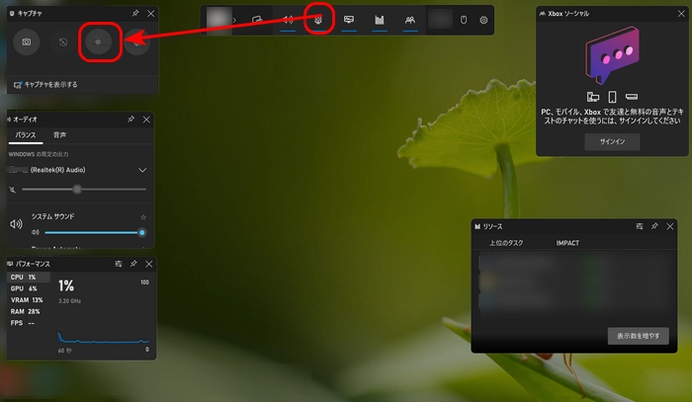
Task: Pin the リソース resources widget
Action: [653, 226]
